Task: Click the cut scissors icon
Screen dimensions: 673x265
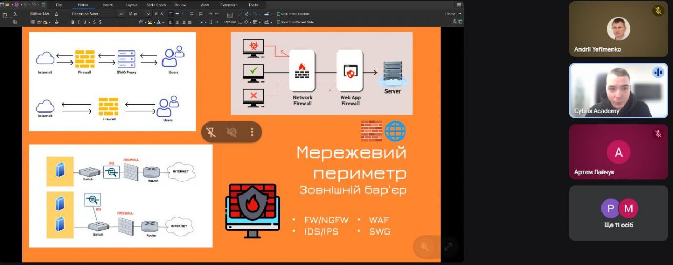Action: coord(15,14)
